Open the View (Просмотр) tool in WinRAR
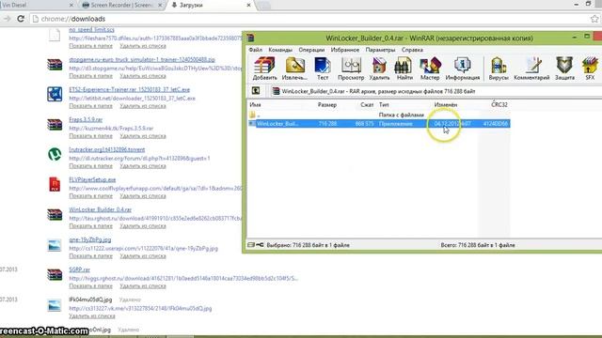 point(351,69)
